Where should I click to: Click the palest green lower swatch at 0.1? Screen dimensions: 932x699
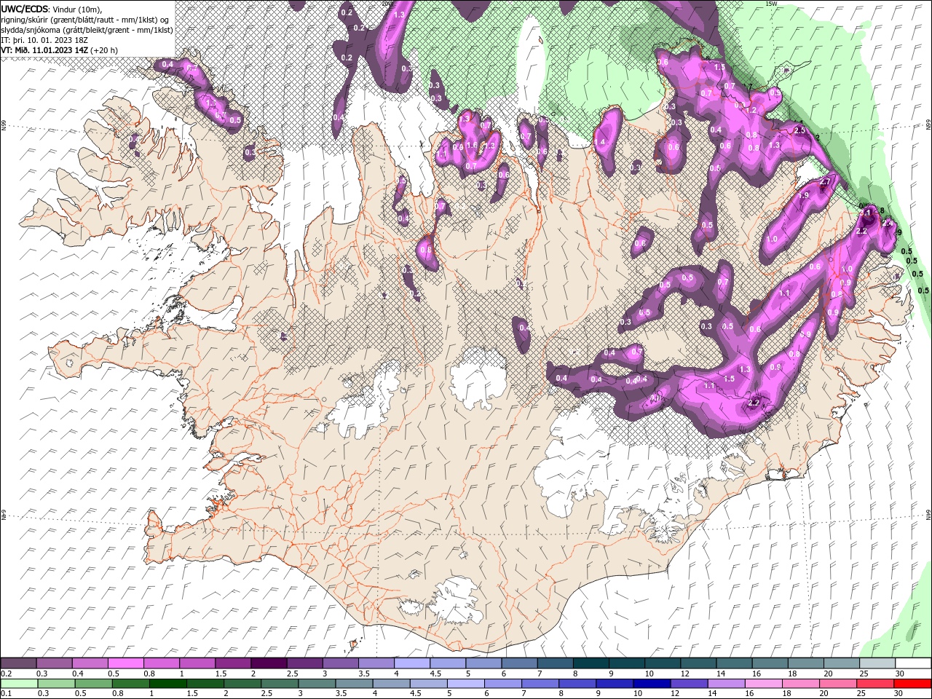pyautogui.click(x=19, y=684)
